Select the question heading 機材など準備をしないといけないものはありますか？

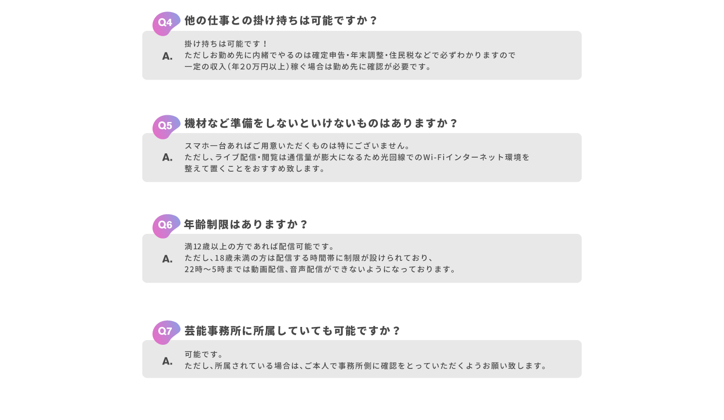[x=321, y=123]
